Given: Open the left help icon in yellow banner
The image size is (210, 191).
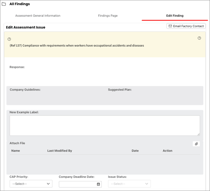Looking at the screenshot, I should click(x=9, y=39).
